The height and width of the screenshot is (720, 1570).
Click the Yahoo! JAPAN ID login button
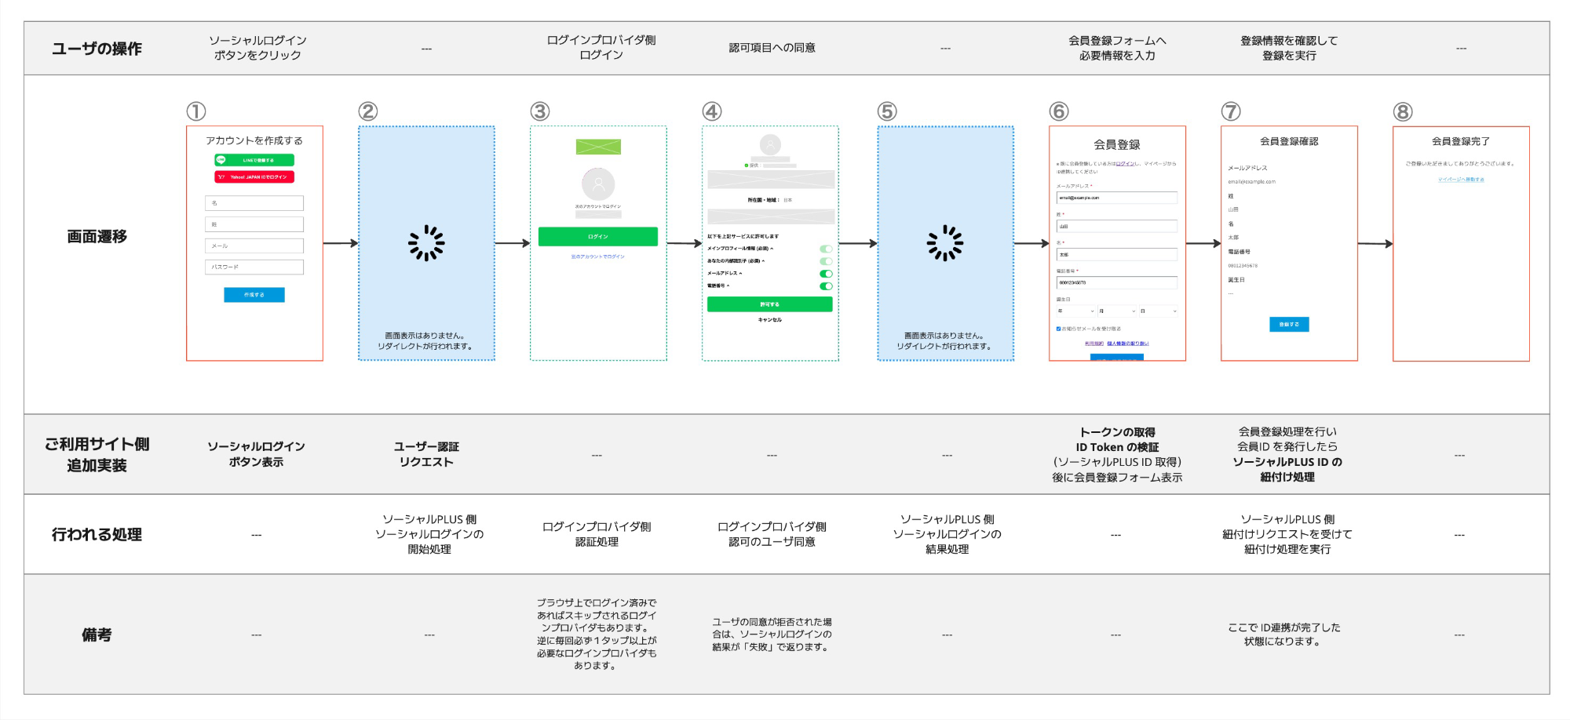click(x=254, y=177)
